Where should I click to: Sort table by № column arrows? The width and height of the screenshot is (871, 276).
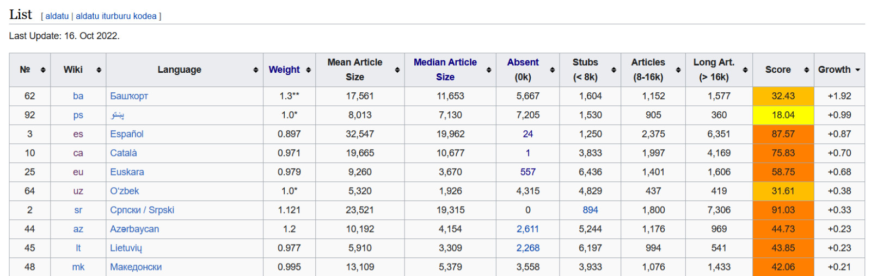[x=43, y=70]
